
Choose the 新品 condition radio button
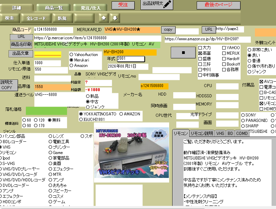(88, 96)
